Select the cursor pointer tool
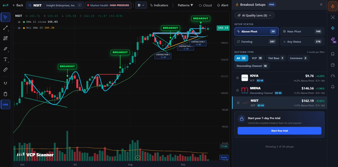 click(x=5, y=17)
